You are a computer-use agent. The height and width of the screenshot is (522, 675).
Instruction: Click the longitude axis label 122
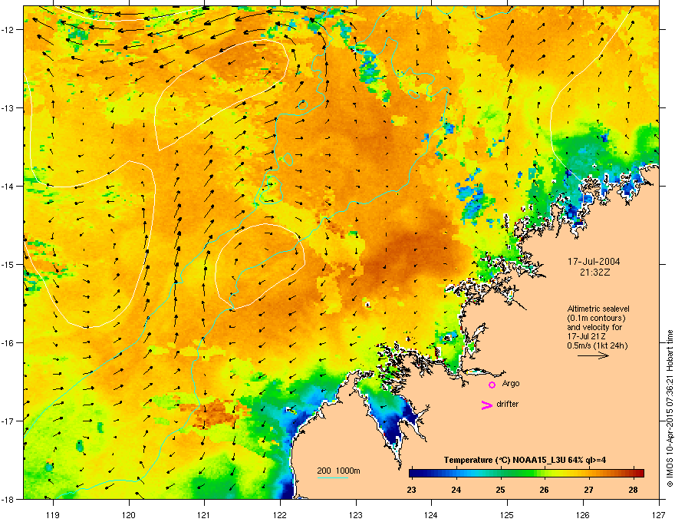tap(280, 514)
